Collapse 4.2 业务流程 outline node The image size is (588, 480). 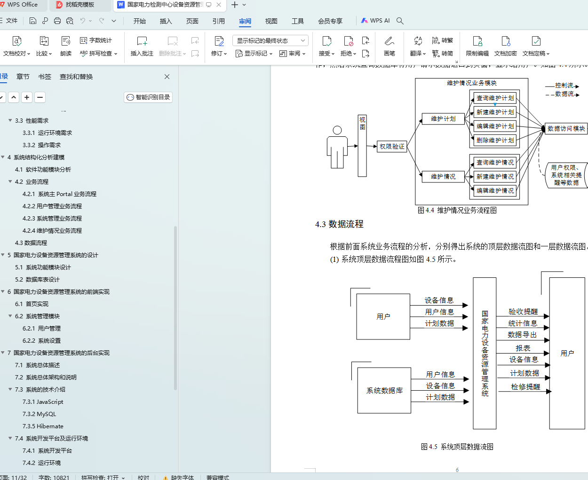(10, 181)
